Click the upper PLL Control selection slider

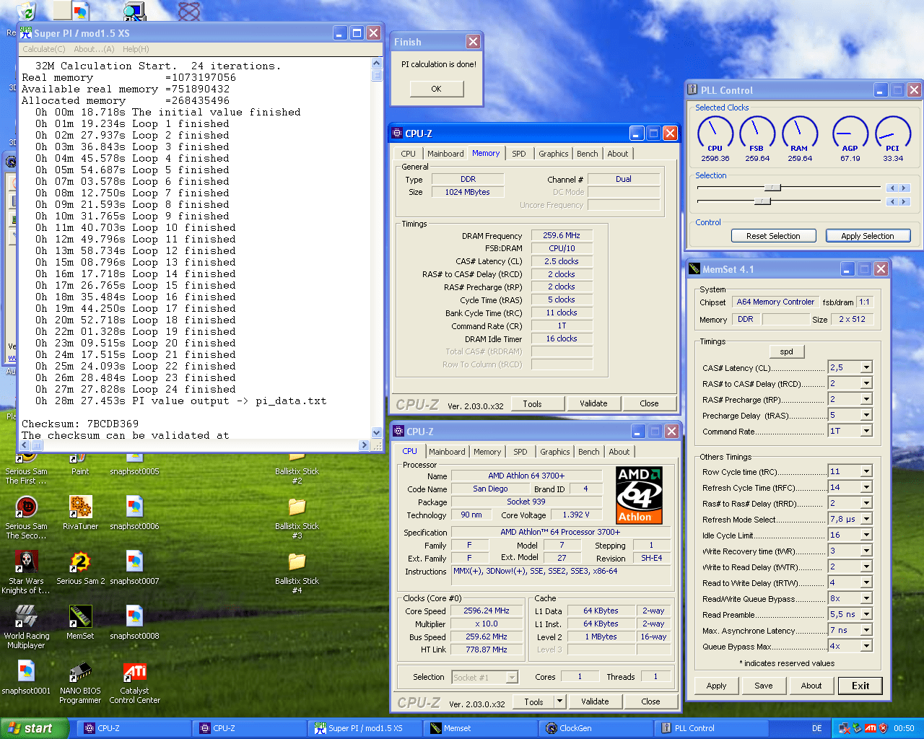(772, 188)
